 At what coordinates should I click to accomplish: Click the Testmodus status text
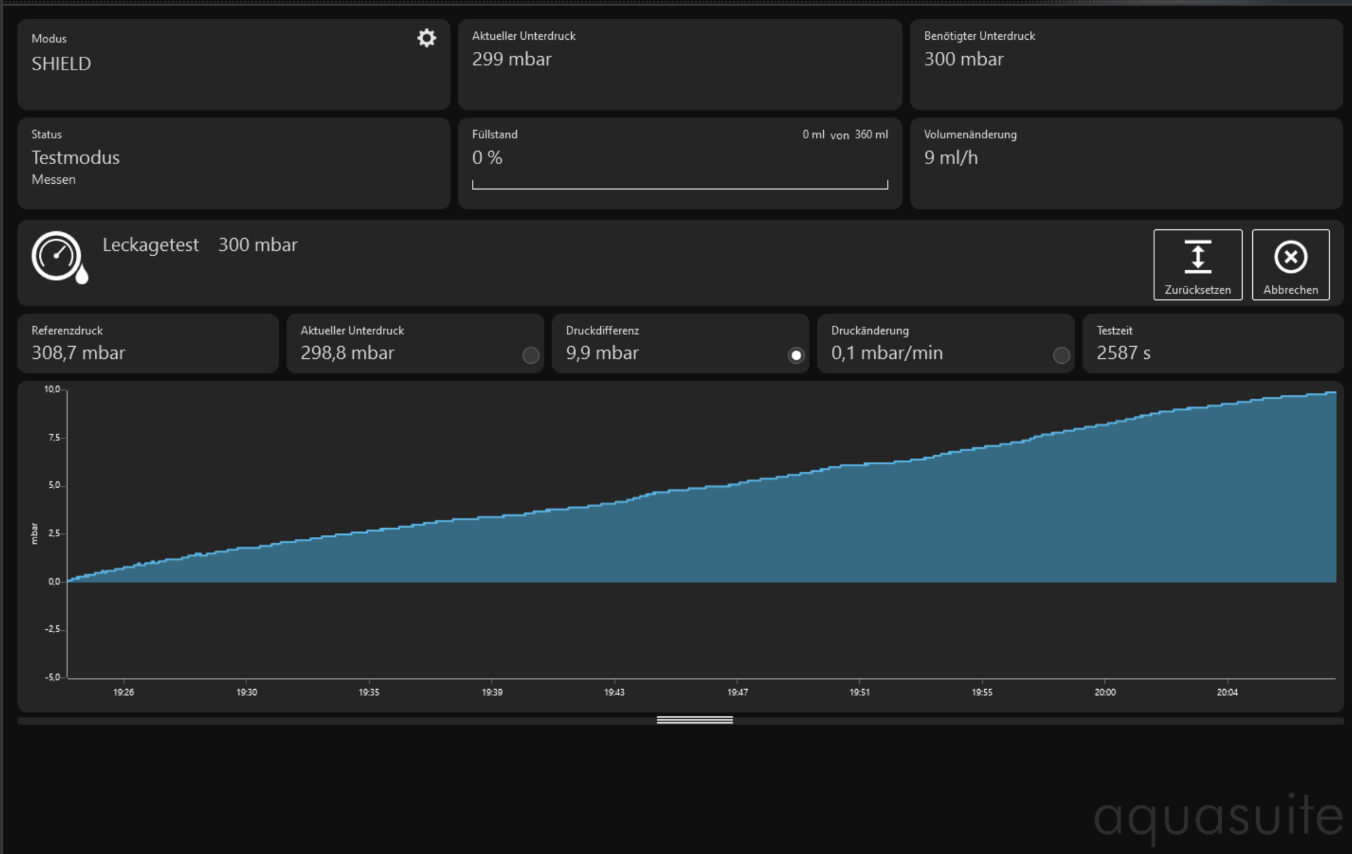[x=75, y=157]
